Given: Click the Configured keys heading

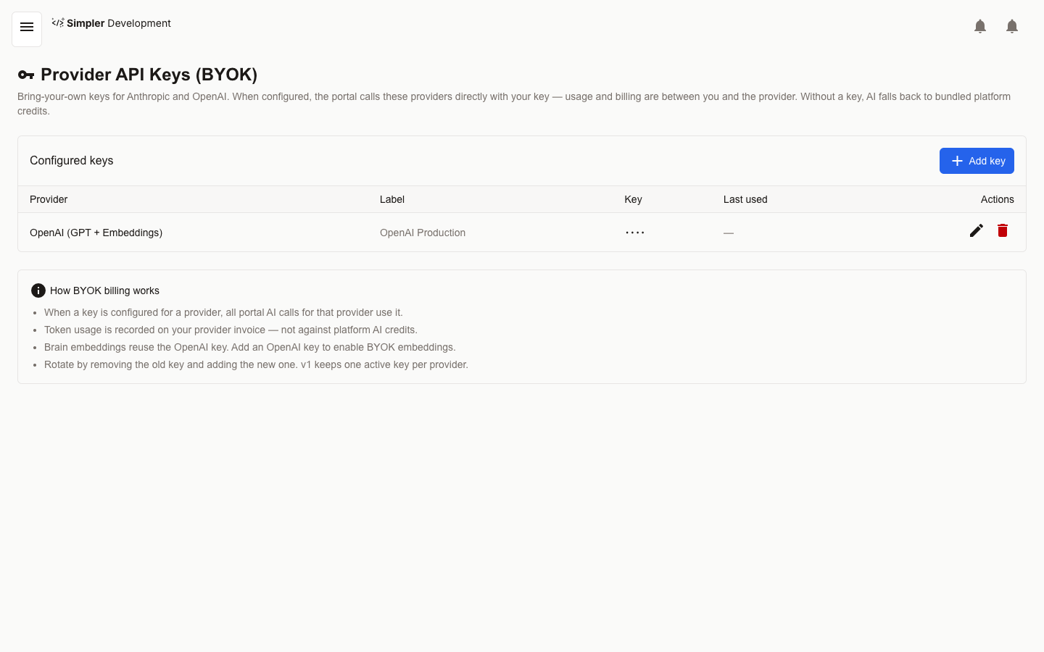Looking at the screenshot, I should point(71,160).
